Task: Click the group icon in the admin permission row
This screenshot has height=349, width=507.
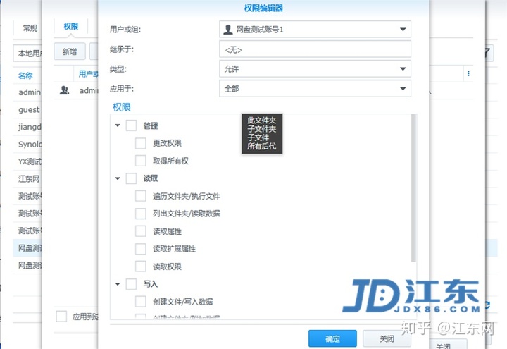Action: pos(64,90)
